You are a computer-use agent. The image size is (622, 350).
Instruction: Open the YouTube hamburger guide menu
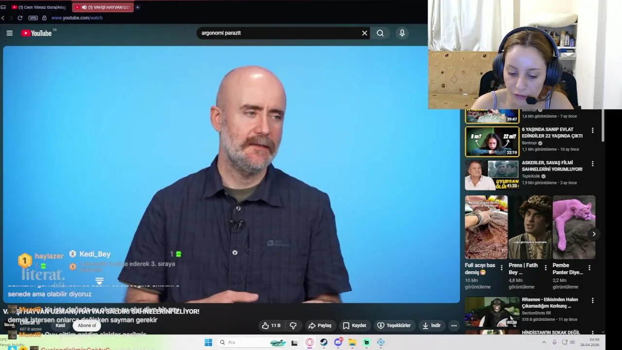[9, 33]
